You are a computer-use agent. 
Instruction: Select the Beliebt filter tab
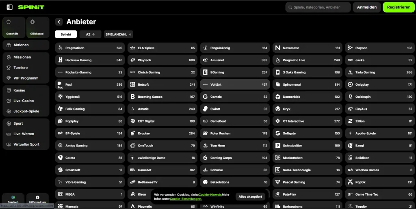click(x=66, y=34)
